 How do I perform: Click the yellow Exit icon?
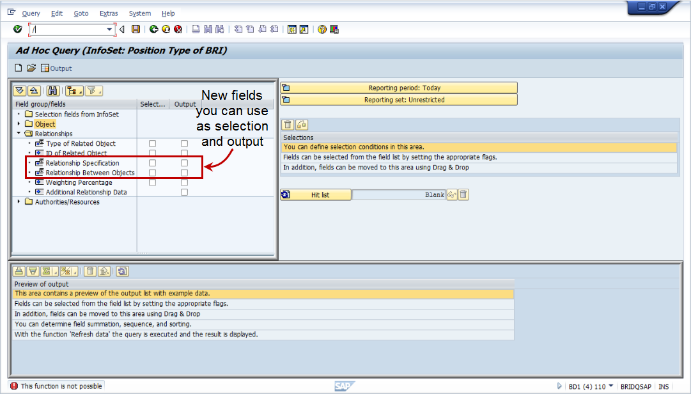click(x=166, y=29)
